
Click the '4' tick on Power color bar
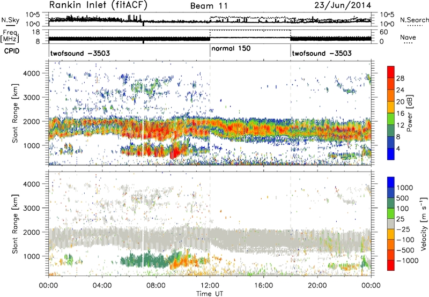point(398,148)
